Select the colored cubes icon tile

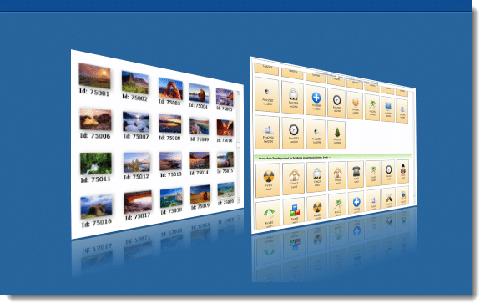(x=294, y=211)
